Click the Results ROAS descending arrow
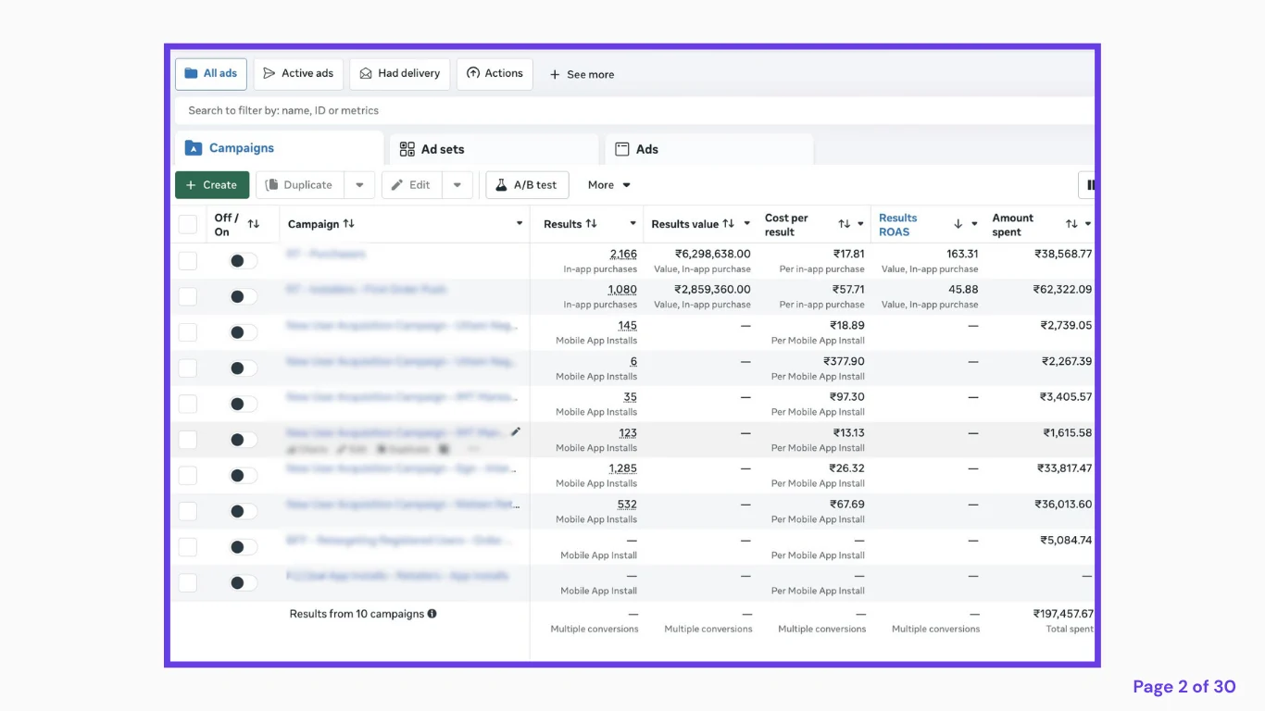 pyautogui.click(x=958, y=224)
